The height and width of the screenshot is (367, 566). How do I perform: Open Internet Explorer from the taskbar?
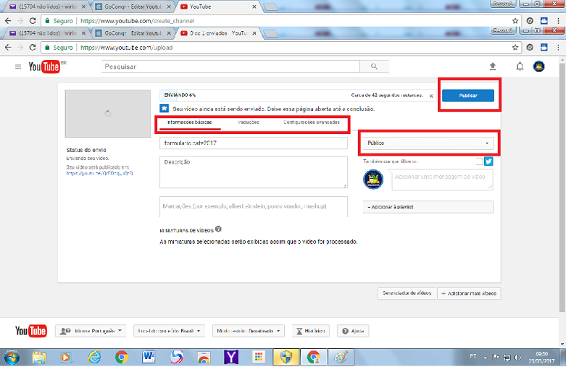[94, 358]
